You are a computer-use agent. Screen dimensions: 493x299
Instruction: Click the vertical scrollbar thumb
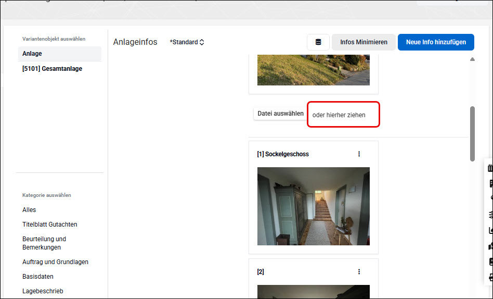(x=472, y=134)
